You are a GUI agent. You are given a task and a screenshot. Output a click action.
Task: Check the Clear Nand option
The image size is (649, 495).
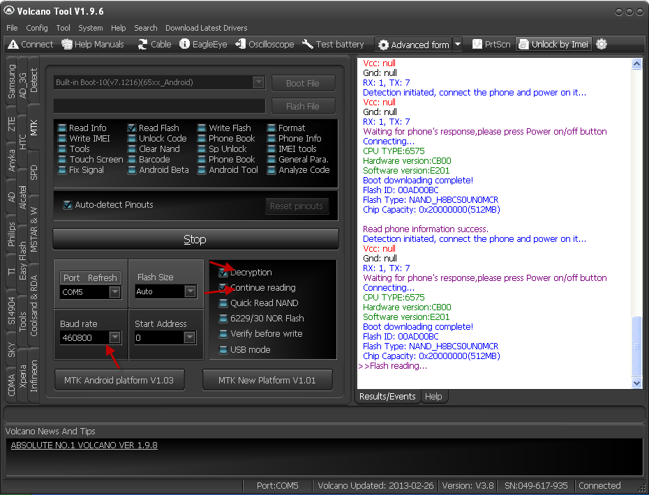pos(132,149)
